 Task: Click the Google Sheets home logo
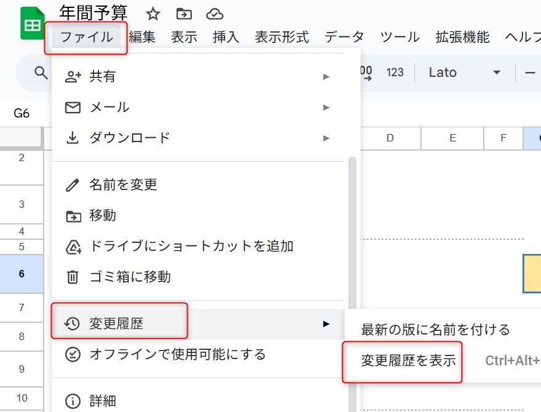click(x=33, y=23)
